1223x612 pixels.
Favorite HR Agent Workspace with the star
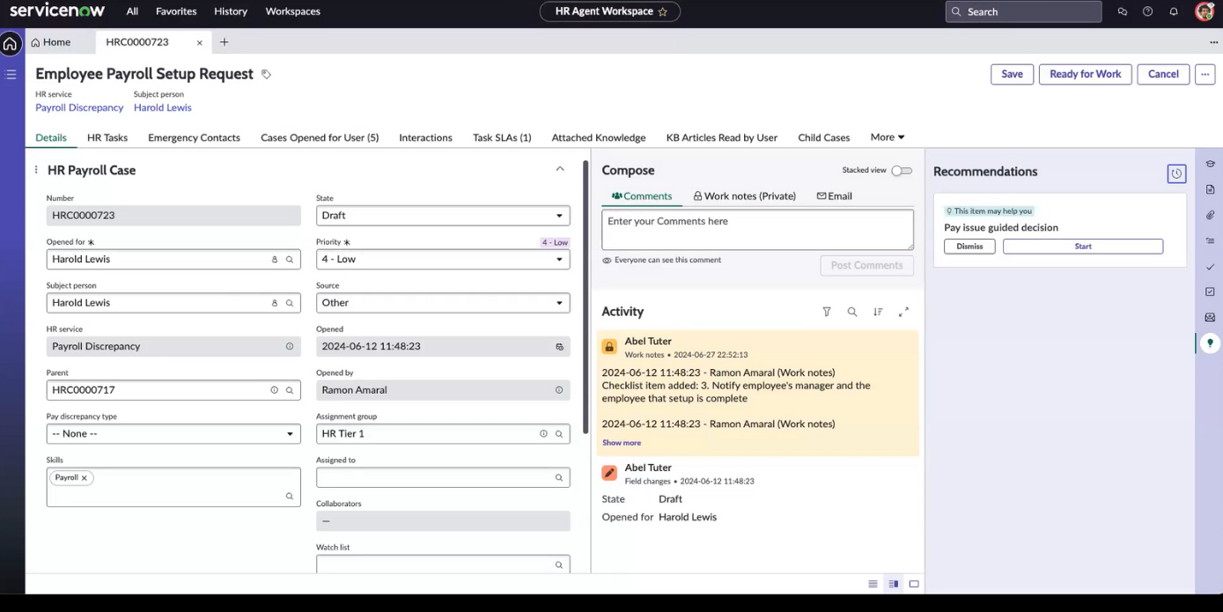[x=663, y=11]
